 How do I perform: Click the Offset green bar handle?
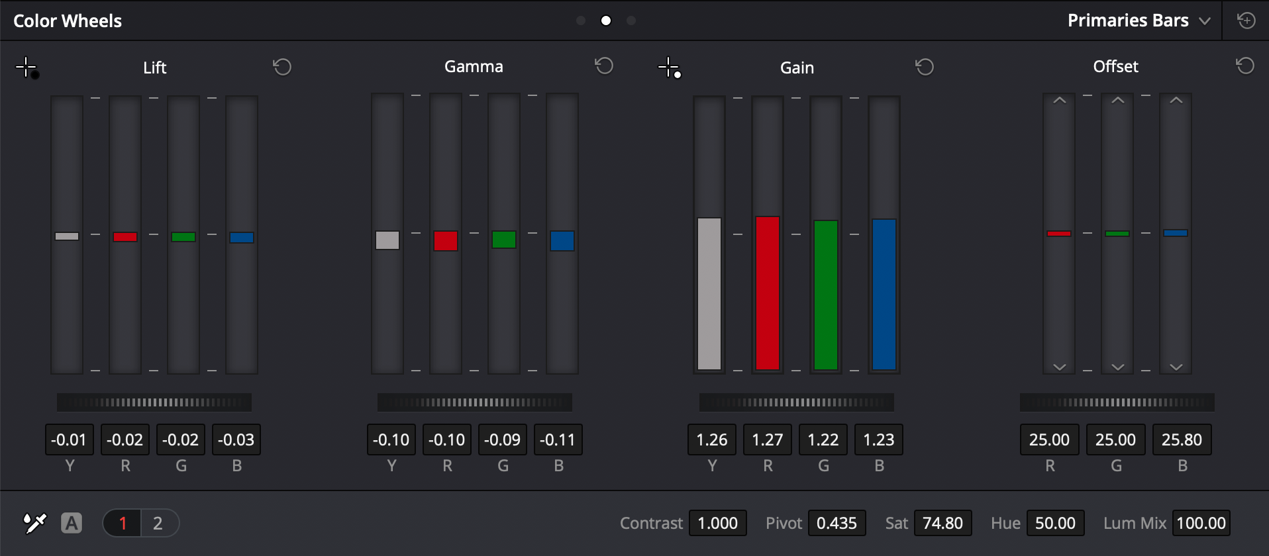(1117, 234)
